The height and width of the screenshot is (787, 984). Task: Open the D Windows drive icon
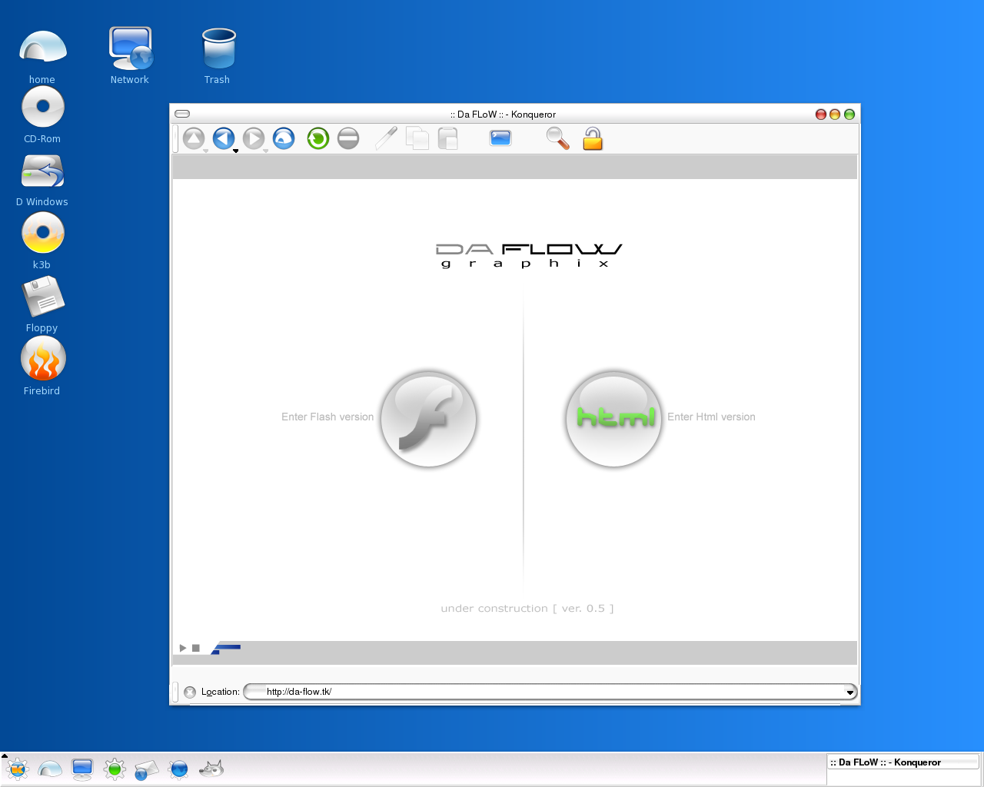[42, 181]
